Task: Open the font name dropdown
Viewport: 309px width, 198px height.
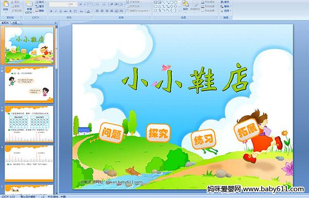Action: tap(67, 4)
